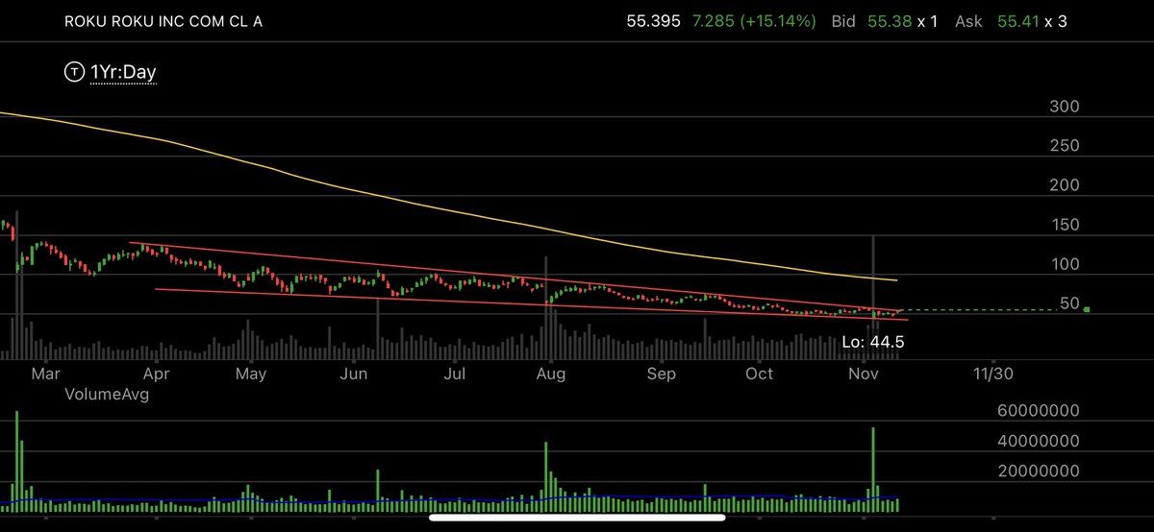Click the Oct label on the date axis
This screenshot has height=532, width=1154.
(x=760, y=373)
